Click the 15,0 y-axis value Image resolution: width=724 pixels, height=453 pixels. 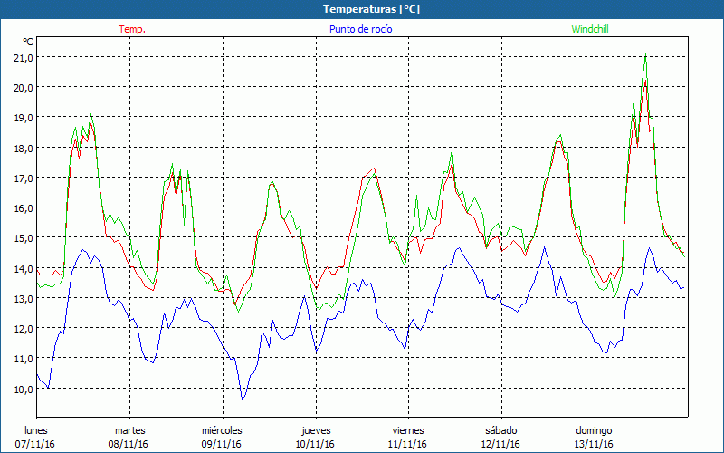[x=21, y=238]
